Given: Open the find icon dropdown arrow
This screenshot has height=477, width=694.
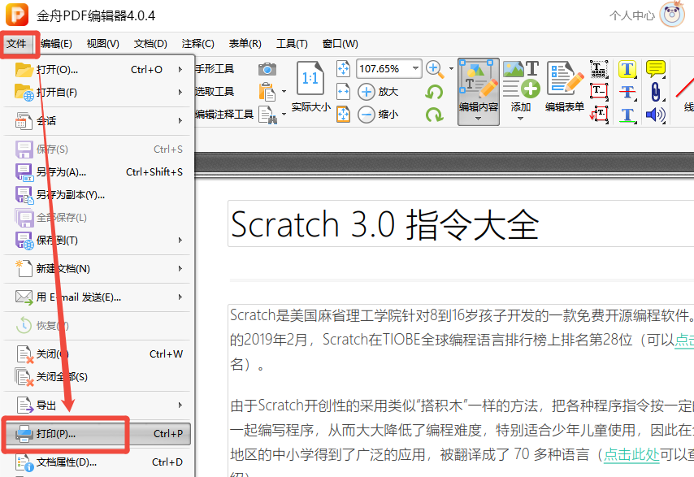Looking at the screenshot, I should [284, 114].
